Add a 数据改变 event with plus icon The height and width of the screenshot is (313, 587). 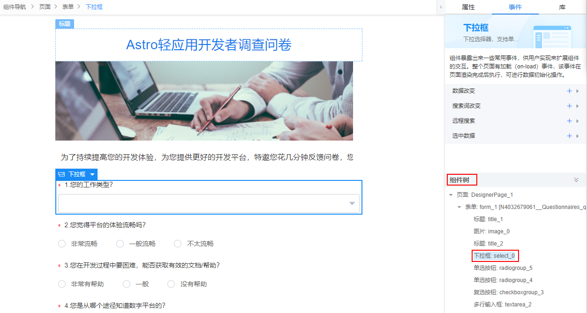pyautogui.click(x=569, y=91)
